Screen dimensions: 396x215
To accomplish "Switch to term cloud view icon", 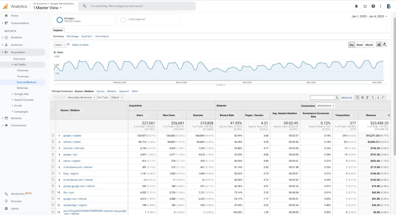I will (x=378, y=98).
